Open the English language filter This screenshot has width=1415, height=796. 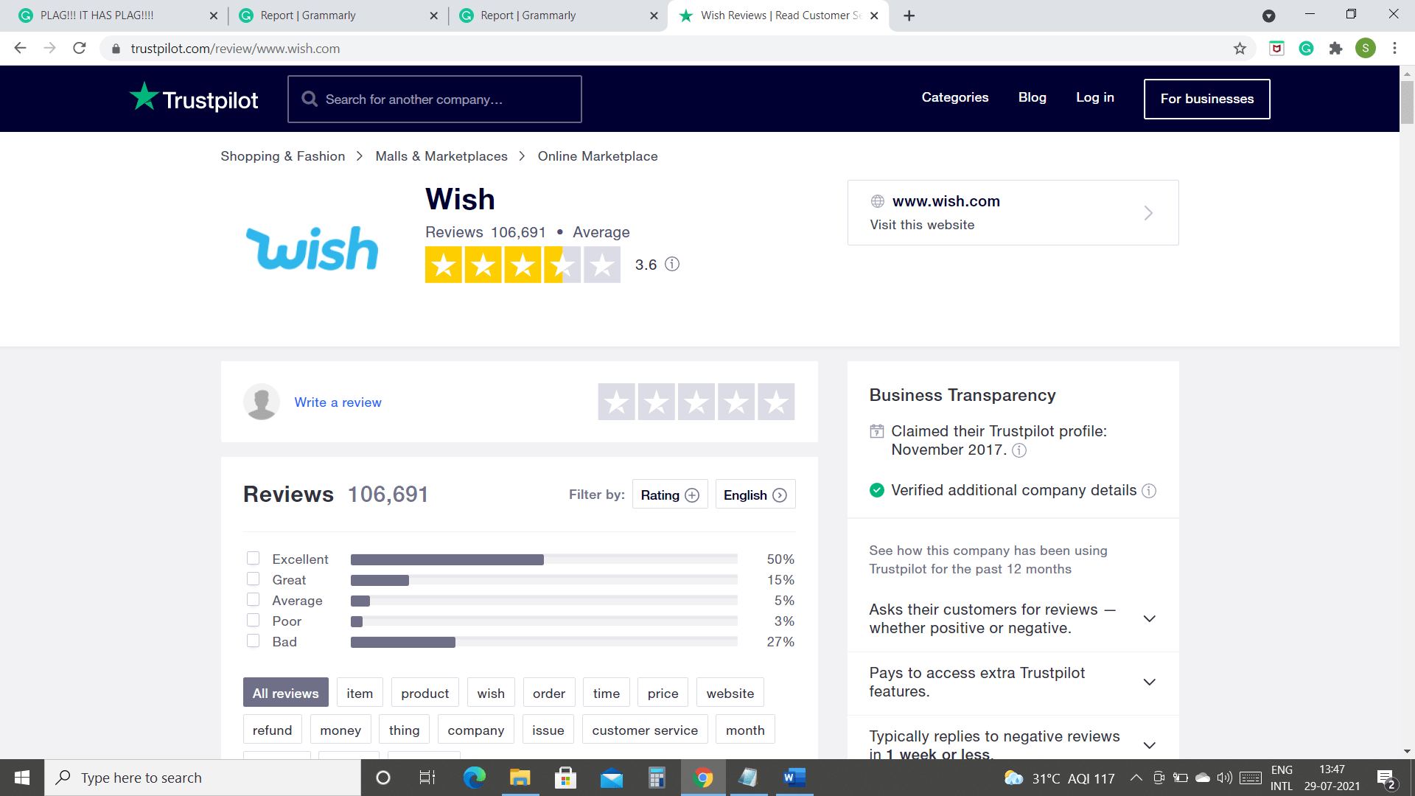[x=755, y=495]
